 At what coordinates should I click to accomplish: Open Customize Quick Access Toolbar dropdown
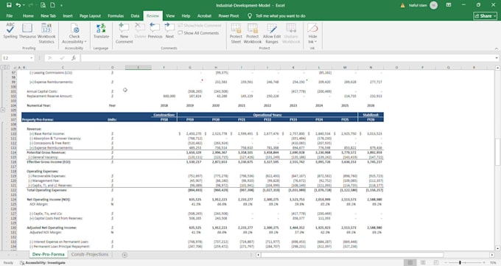point(61,5)
